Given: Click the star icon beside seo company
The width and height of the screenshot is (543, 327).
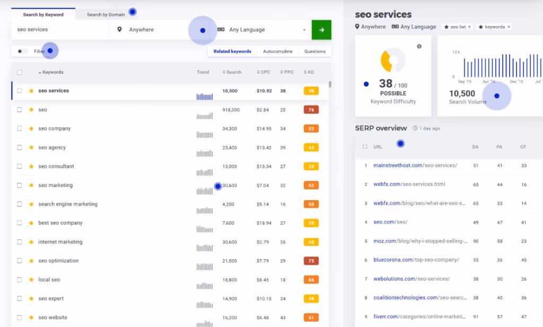Looking at the screenshot, I should pos(31,129).
